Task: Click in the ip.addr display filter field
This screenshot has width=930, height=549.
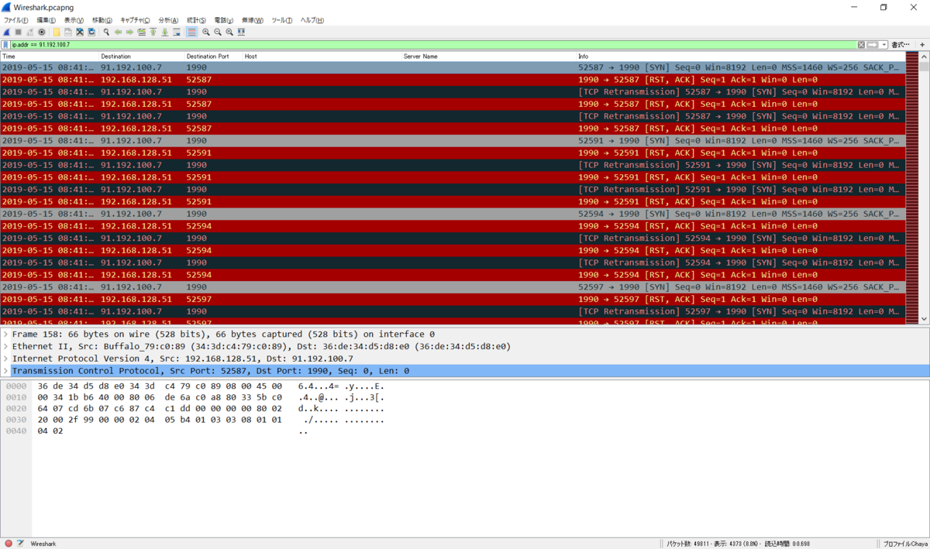Action: click(432, 45)
